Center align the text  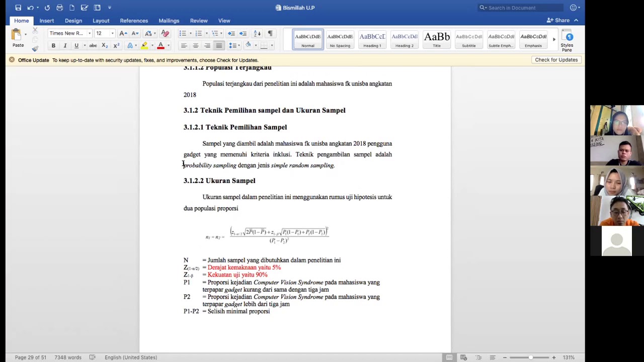196,46
